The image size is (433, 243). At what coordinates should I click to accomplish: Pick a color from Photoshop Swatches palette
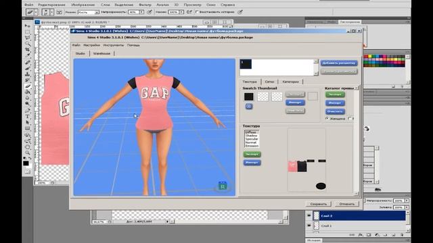384,61
